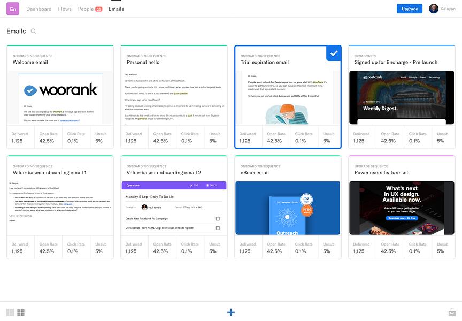Open the Welcome email title

pos(30,62)
